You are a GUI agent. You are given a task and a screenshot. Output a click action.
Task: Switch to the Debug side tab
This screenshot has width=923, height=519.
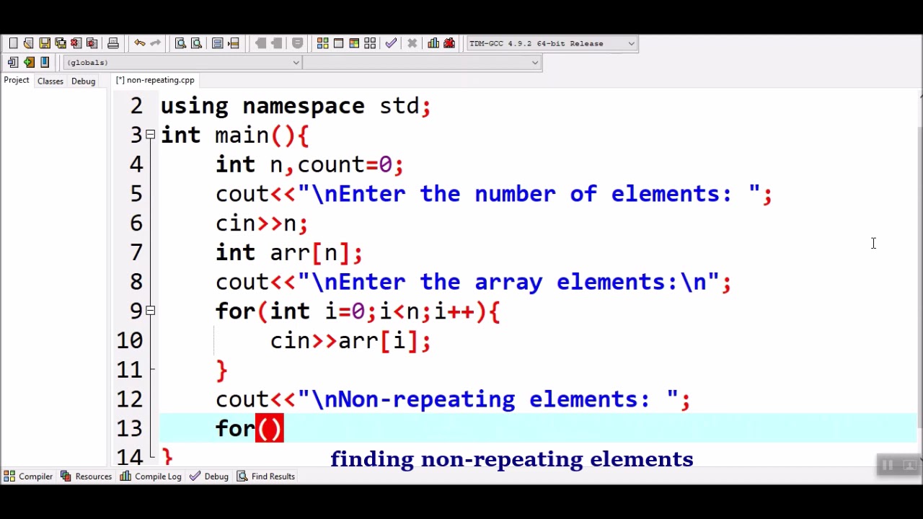pyautogui.click(x=83, y=81)
